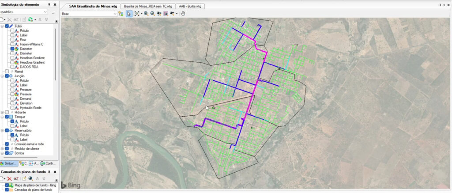Collapse the Tubo tree node
This screenshot has width=452, height=193.
click(x=2, y=26)
